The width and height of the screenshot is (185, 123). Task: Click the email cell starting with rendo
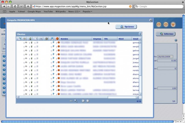coord(136,70)
